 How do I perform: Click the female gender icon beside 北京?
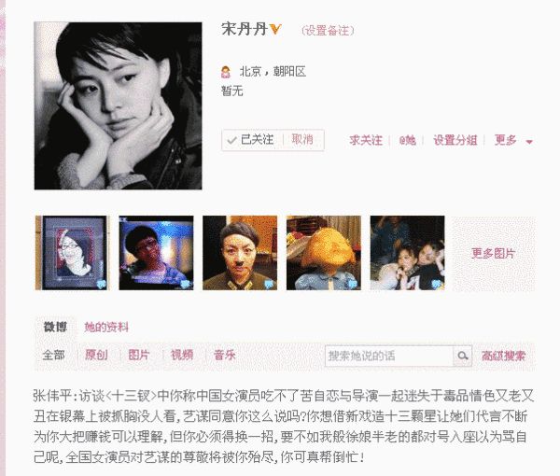pyautogui.click(x=226, y=72)
